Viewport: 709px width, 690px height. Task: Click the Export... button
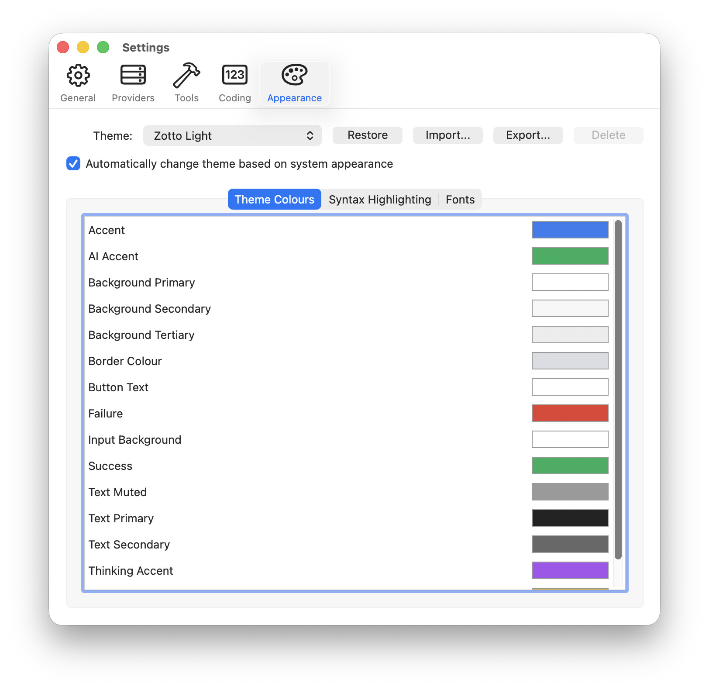pyautogui.click(x=528, y=135)
